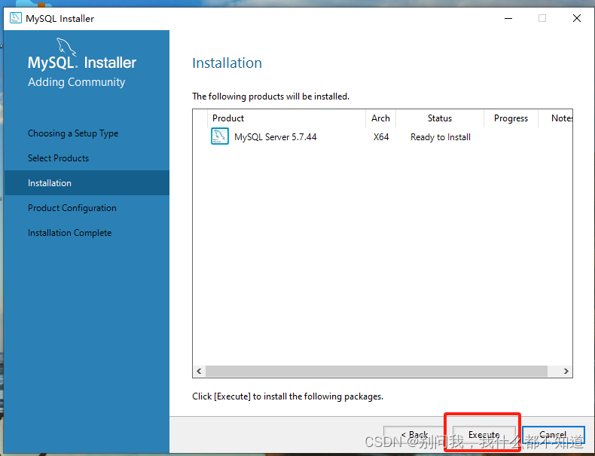Click the Adding Community subtitle
595x456 pixels.
pos(76,82)
